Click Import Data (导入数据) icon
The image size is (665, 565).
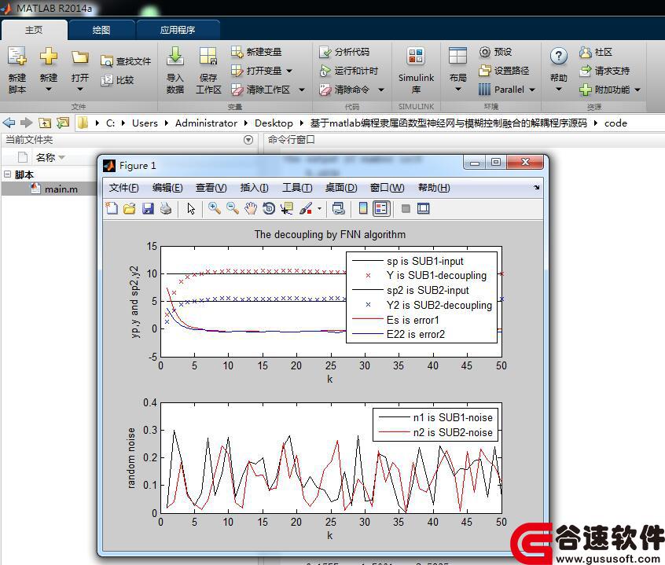175,56
